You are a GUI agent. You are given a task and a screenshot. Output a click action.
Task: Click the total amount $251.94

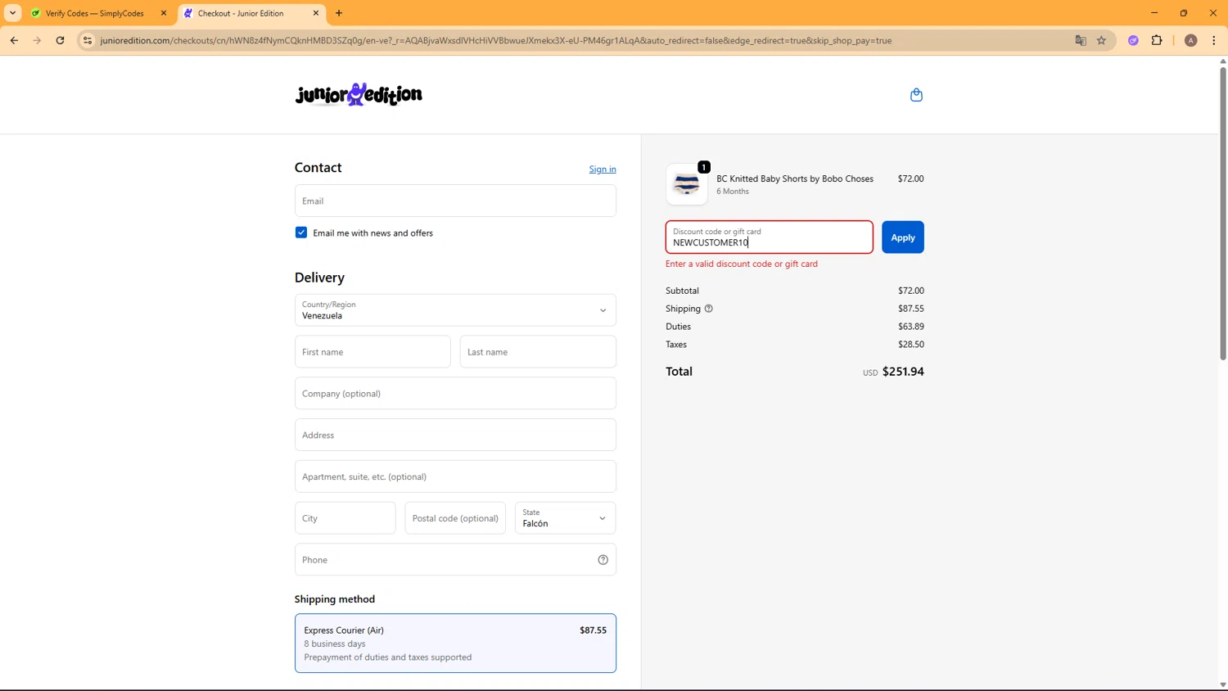click(903, 372)
